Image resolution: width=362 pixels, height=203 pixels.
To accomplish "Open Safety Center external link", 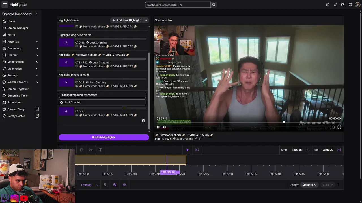I will (37, 116).
